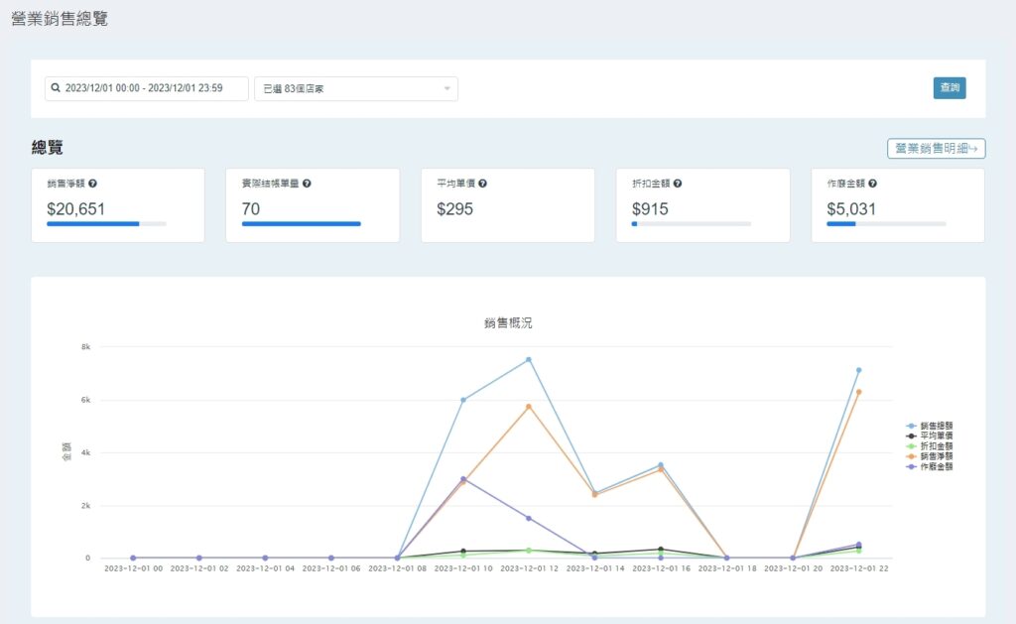Click the store selector dropdown arrow
This screenshot has width=1016, height=624.
(447, 89)
